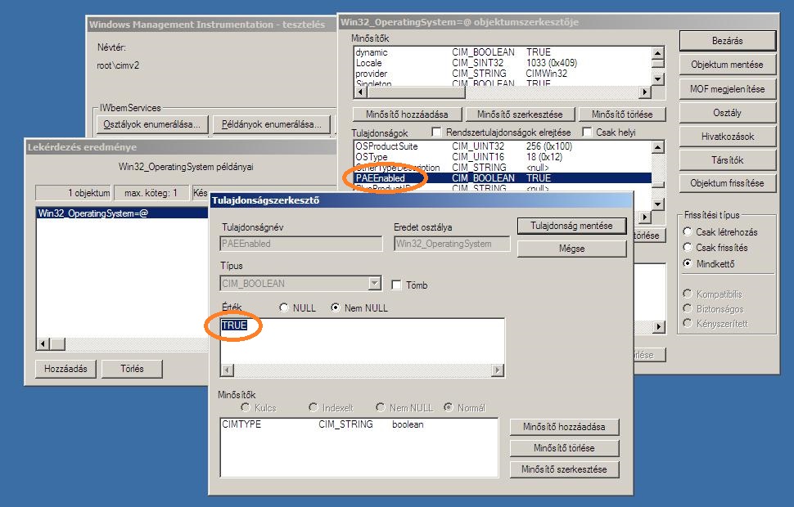Image resolution: width=794 pixels, height=507 pixels.
Task: Click the Tulajdonságnév PAEEnabled field
Action: [x=301, y=244]
